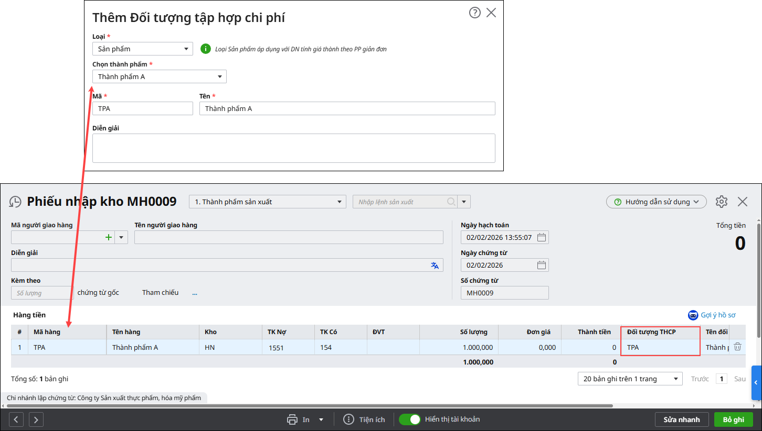The width and height of the screenshot is (762, 431).
Task: Open the calendar for Ngày hạch toán
Action: (542, 238)
